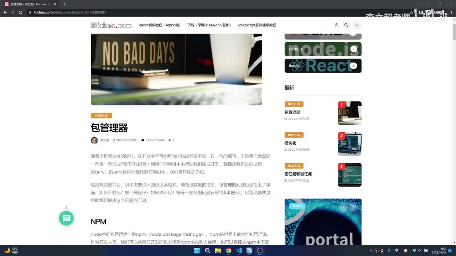Click the Chrome icon in the taskbar
Viewport: 456px width, 256px height.
(x=228, y=251)
